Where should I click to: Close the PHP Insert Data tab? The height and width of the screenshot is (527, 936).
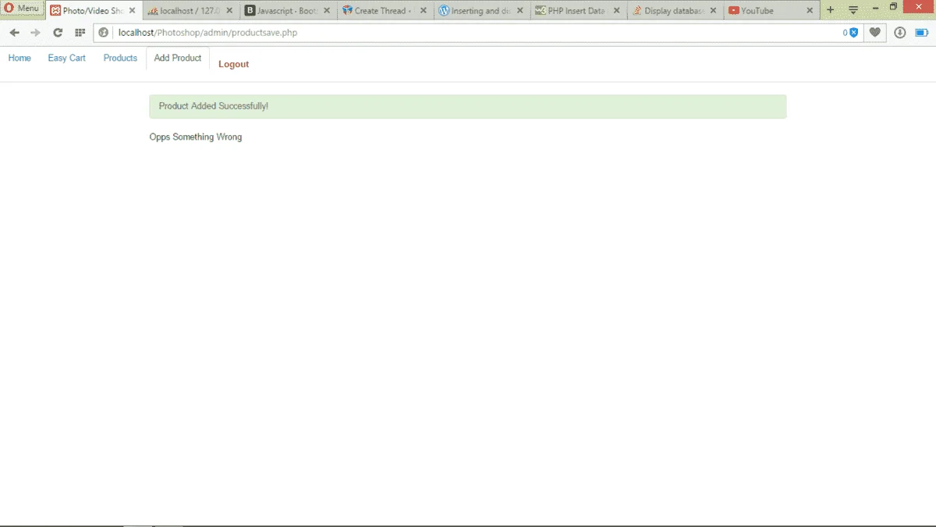616,11
